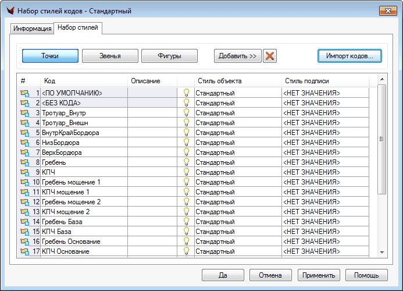
Task: Click the Применить button
Action: pos(319,275)
